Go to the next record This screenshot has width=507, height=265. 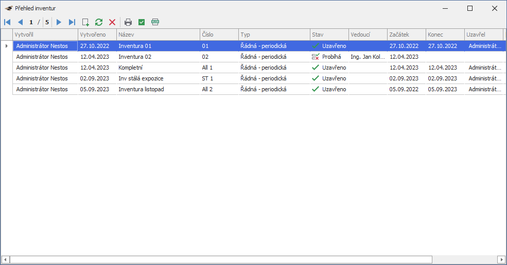click(x=59, y=22)
